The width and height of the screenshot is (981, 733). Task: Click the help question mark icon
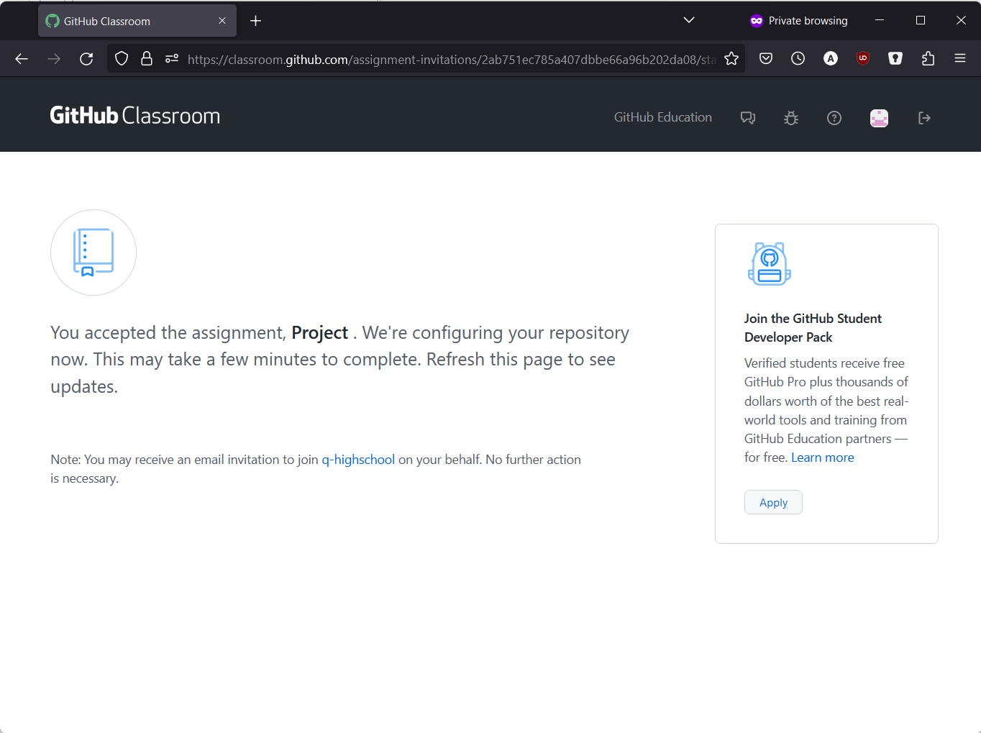coord(834,118)
